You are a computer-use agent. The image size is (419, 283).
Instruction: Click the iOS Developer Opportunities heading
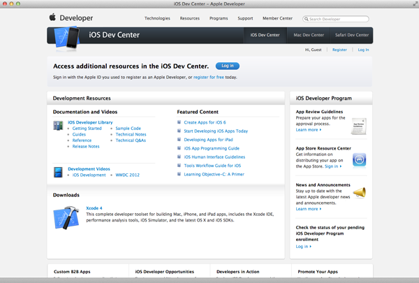(165, 272)
